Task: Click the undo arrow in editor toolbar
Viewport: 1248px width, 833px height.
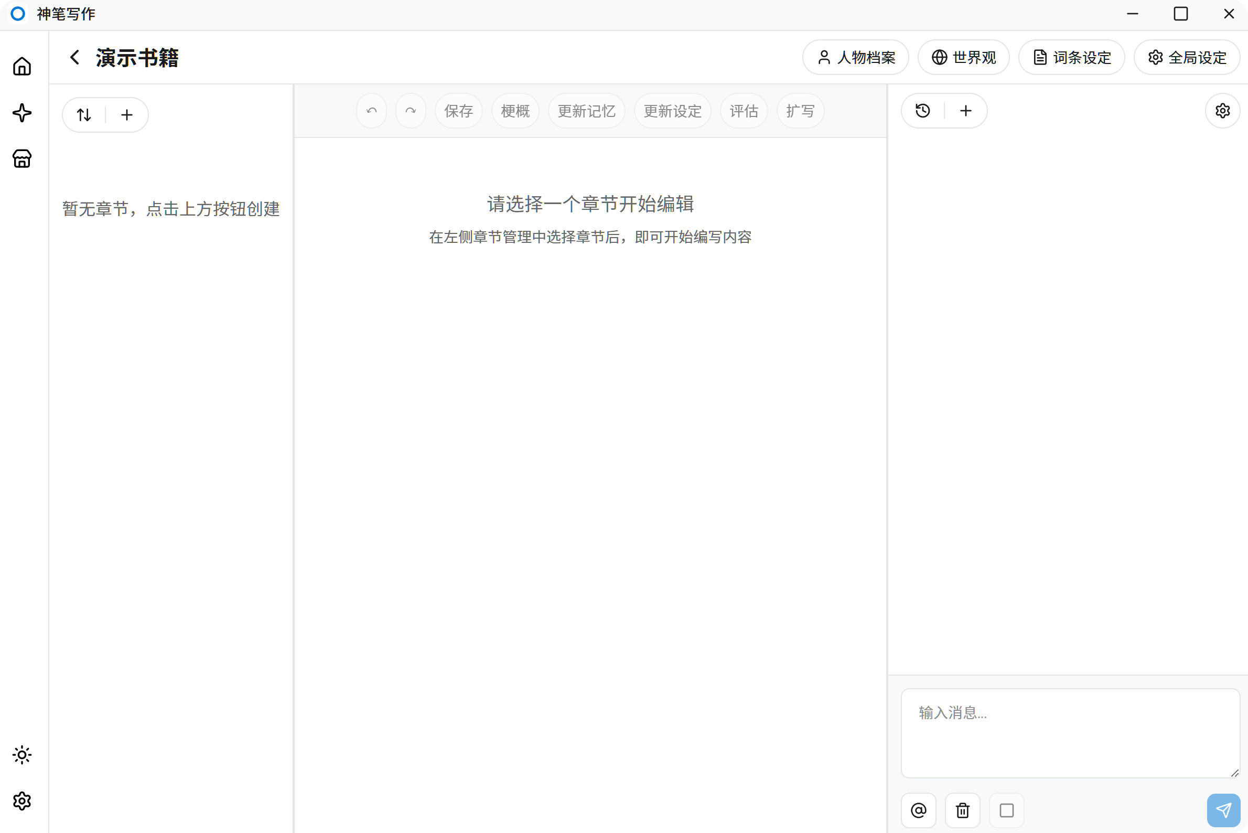Action: 372,111
